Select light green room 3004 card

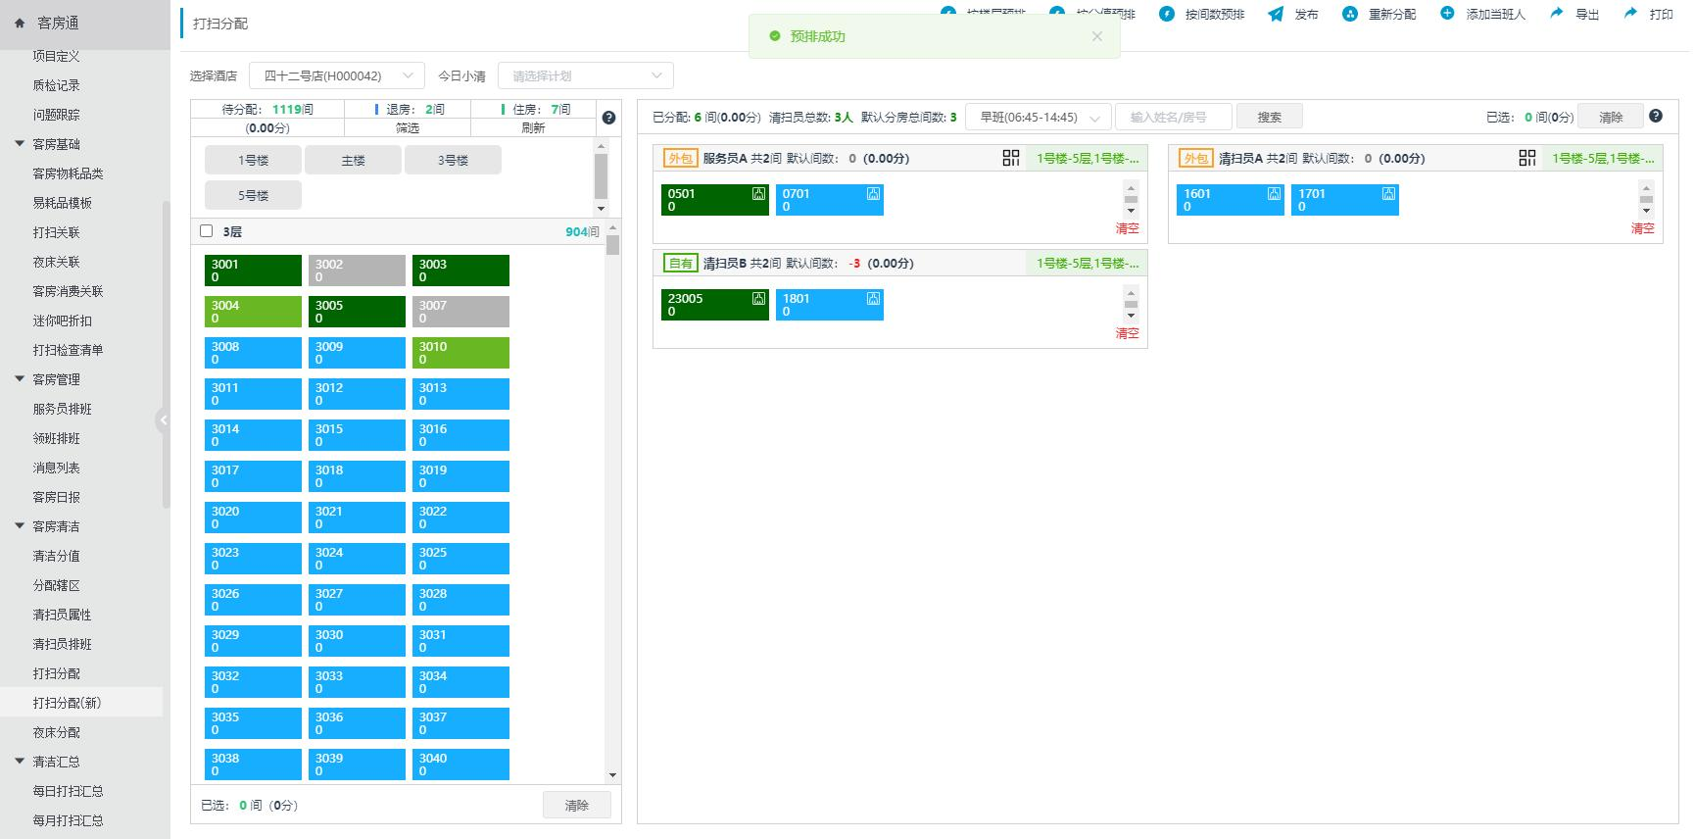click(x=253, y=312)
